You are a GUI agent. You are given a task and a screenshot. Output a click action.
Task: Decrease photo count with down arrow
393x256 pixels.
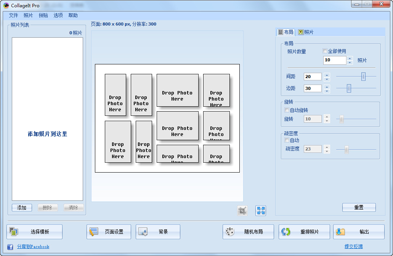coord(350,62)
